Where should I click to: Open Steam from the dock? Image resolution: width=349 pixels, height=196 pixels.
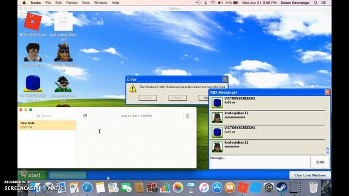coord(281,187)
